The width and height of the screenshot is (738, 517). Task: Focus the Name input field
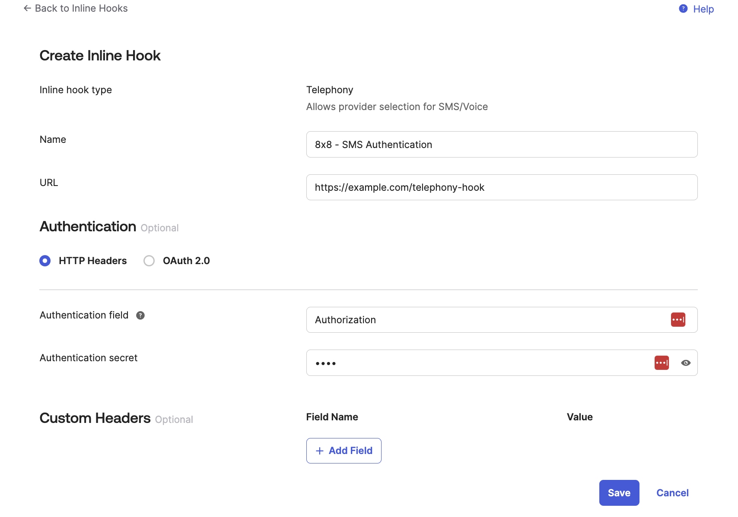[x=501, y=145]
